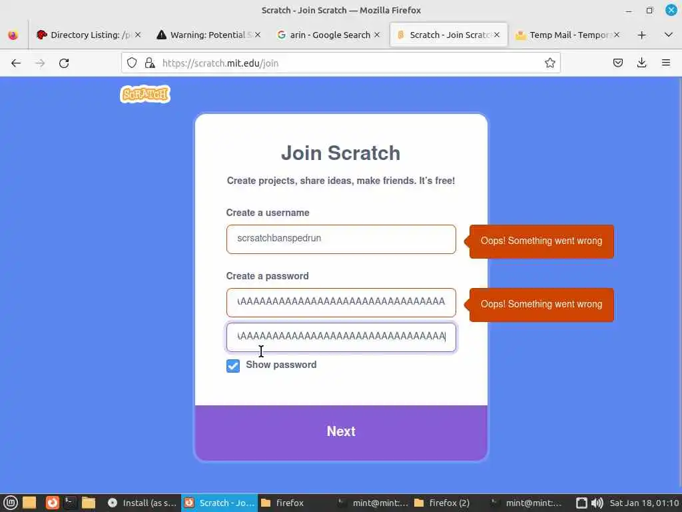Click the Create a password label
This screenshot has height=512, width=682.
coord(267,276)
